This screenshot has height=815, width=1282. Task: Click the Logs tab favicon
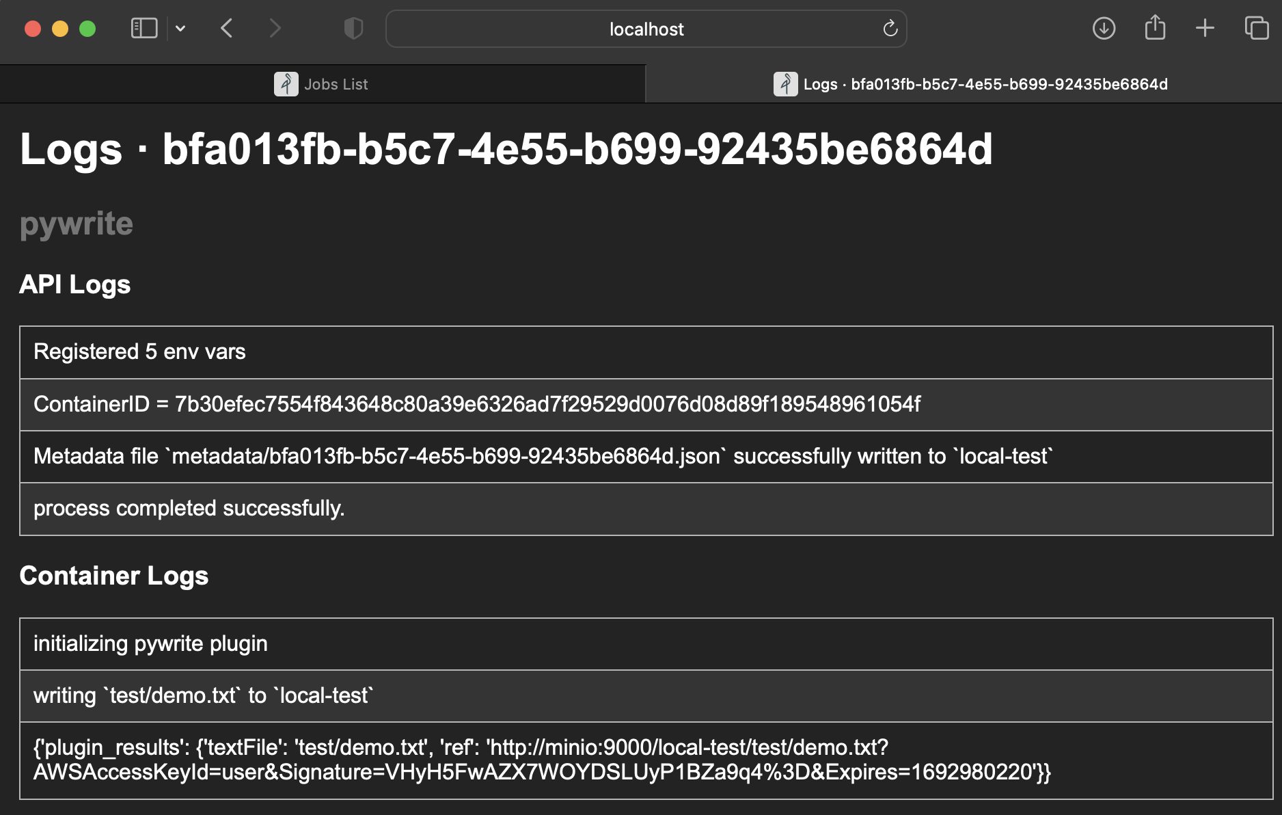(785, 84)
